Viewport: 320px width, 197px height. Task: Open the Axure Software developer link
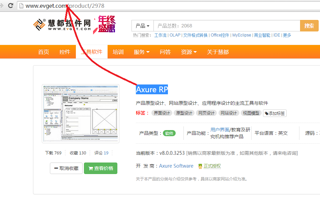176,166
